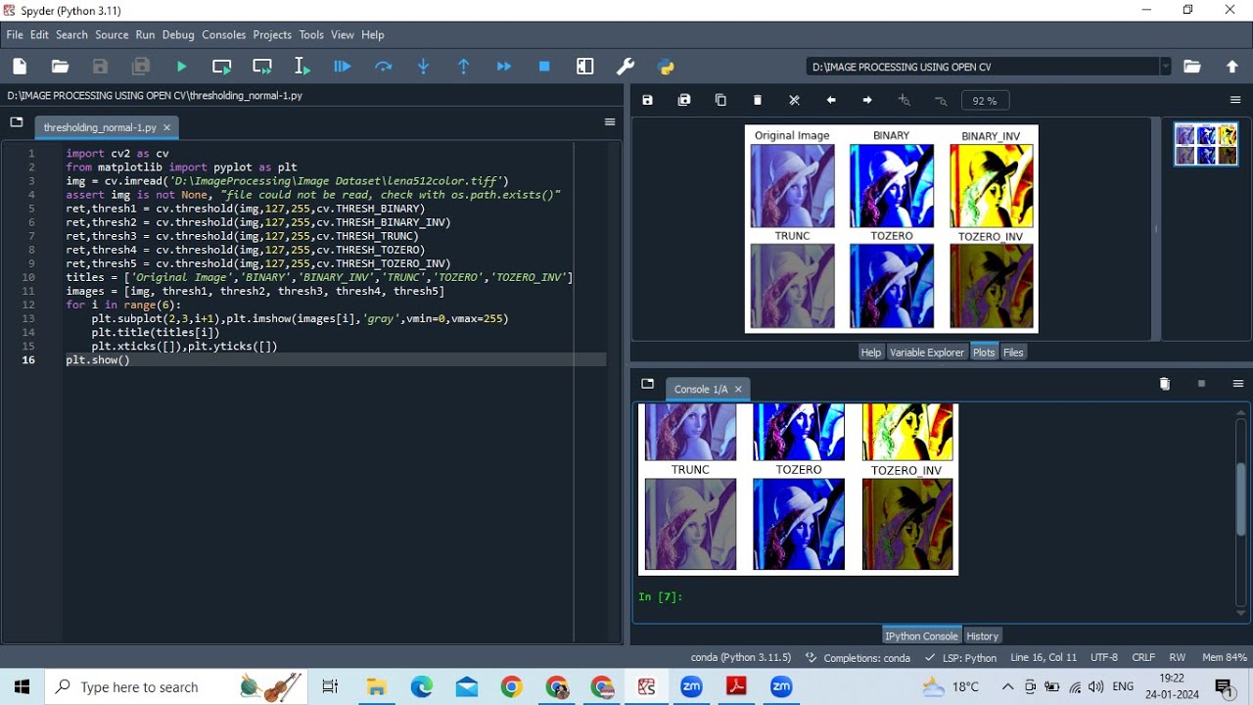This screenshot has width=1253, height=705.
Task: Open the console pane options menu
Action: [x=1238, y=384]
